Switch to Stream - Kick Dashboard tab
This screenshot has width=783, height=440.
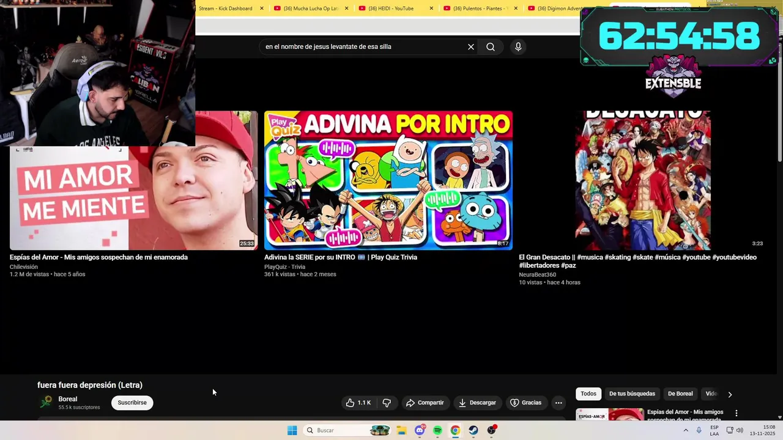pos(225,9)
